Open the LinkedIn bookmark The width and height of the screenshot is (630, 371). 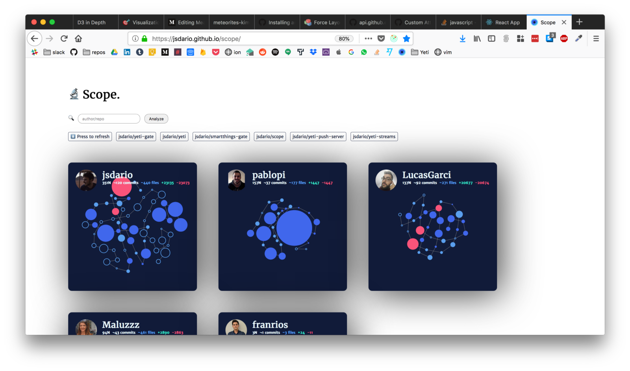127,52
